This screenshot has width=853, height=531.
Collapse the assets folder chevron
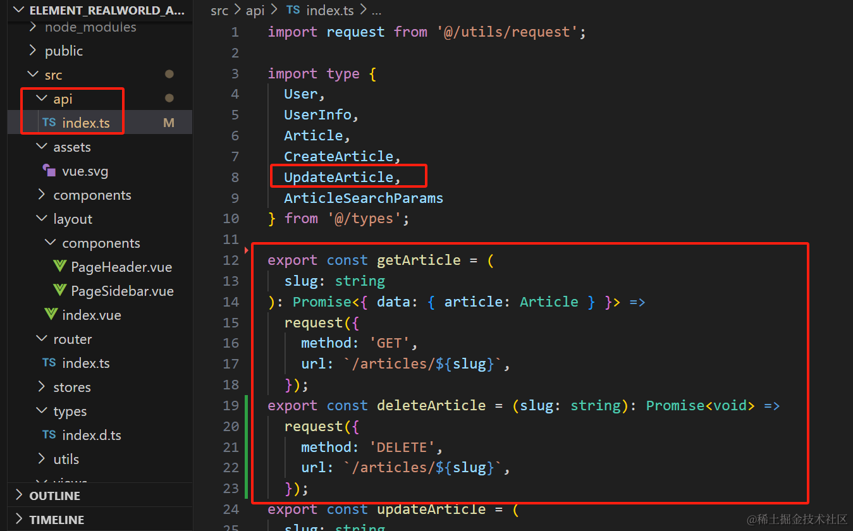point(42,147)
